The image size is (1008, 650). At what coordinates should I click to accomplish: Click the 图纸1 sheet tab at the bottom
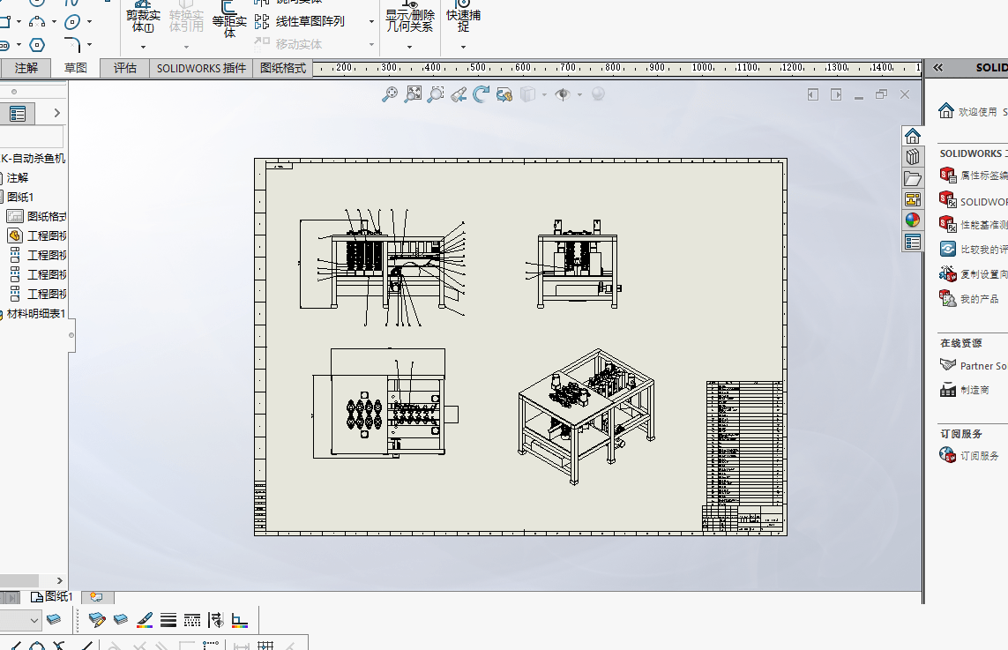pos(52,596)
